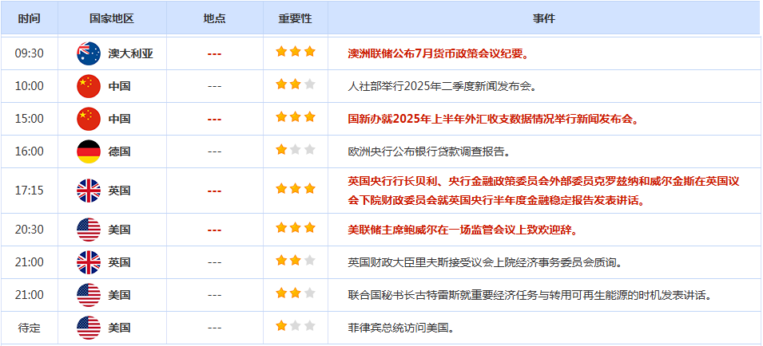763x346 pixels.
Task: Click the 21:00 time in the 里夫斯 row
Action: [30, 262]
